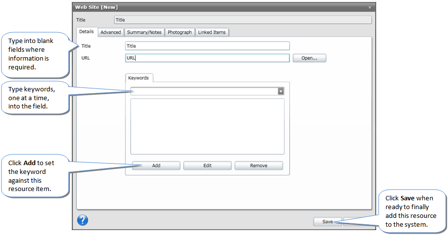Viewport: 448px width, 235px height.
Task: Select the Keywords tab header
Action: 139,78
